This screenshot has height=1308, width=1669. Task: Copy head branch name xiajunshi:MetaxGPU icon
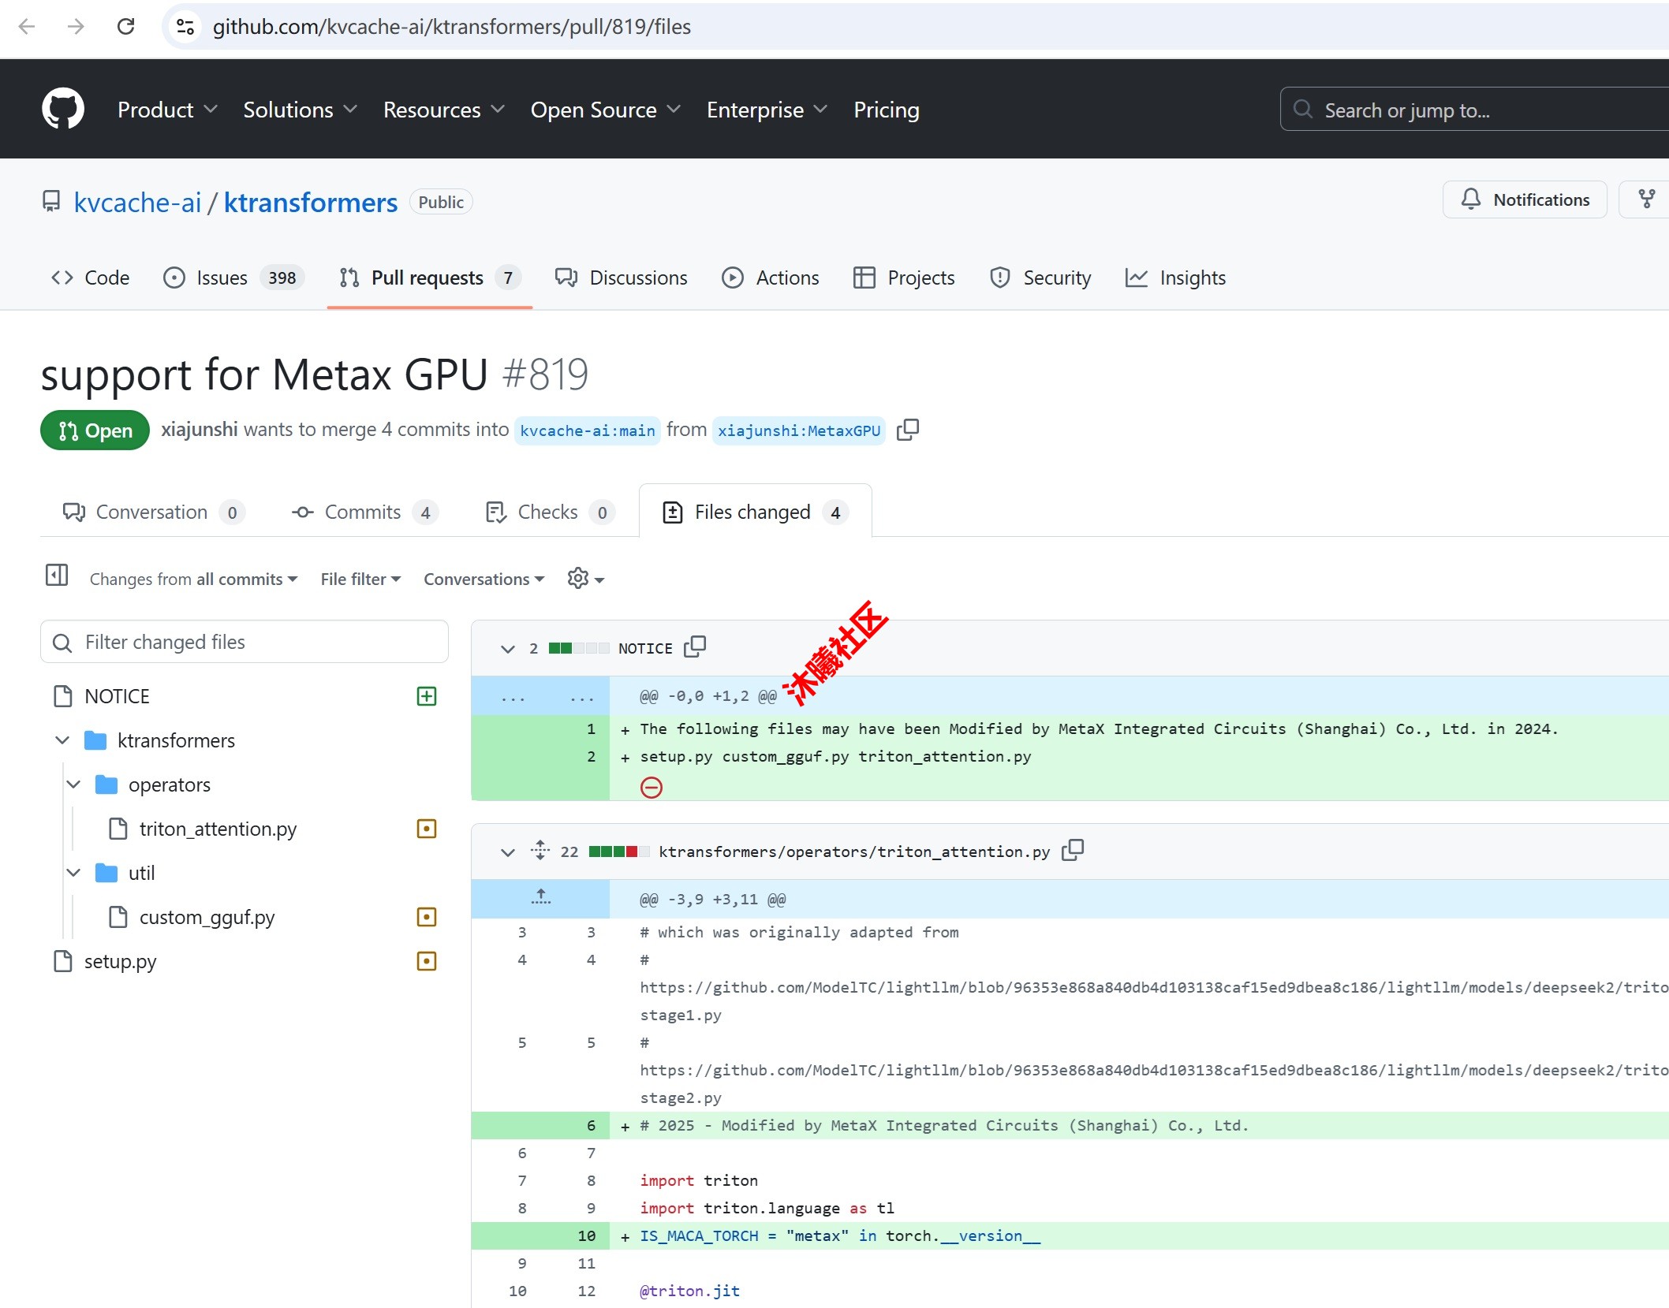pos(908,430)
